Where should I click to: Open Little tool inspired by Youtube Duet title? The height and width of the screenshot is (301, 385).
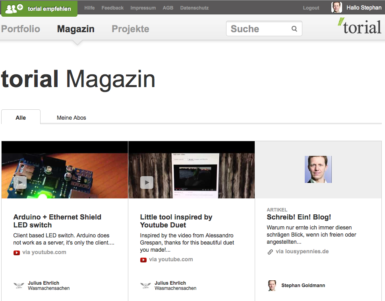176,221
